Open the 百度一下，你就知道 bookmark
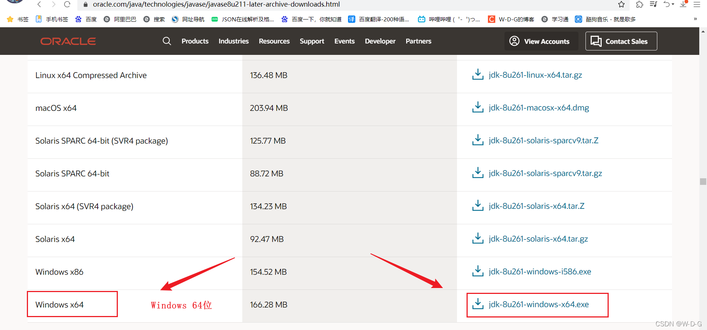707x330 pixels. coord(311,19)
